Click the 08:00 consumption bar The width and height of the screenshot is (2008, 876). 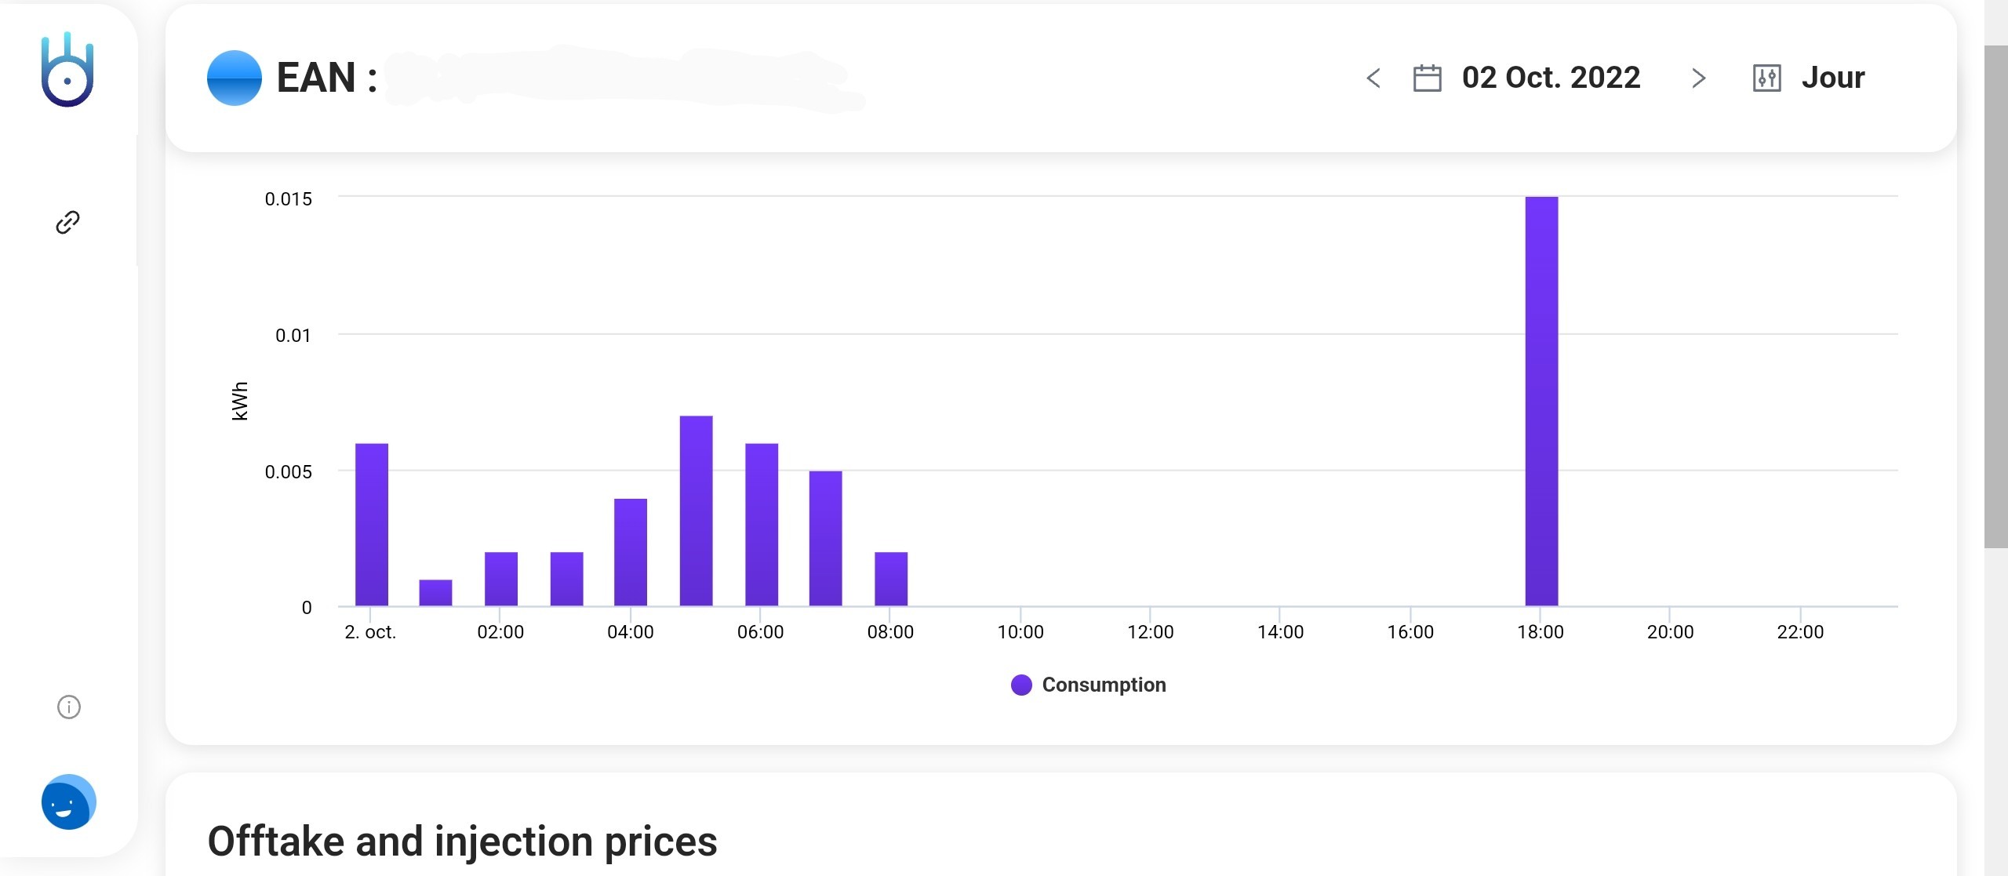(891, 578)
